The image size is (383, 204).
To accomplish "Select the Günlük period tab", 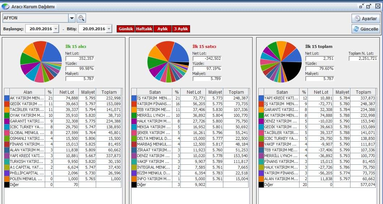I will point(126,29).
